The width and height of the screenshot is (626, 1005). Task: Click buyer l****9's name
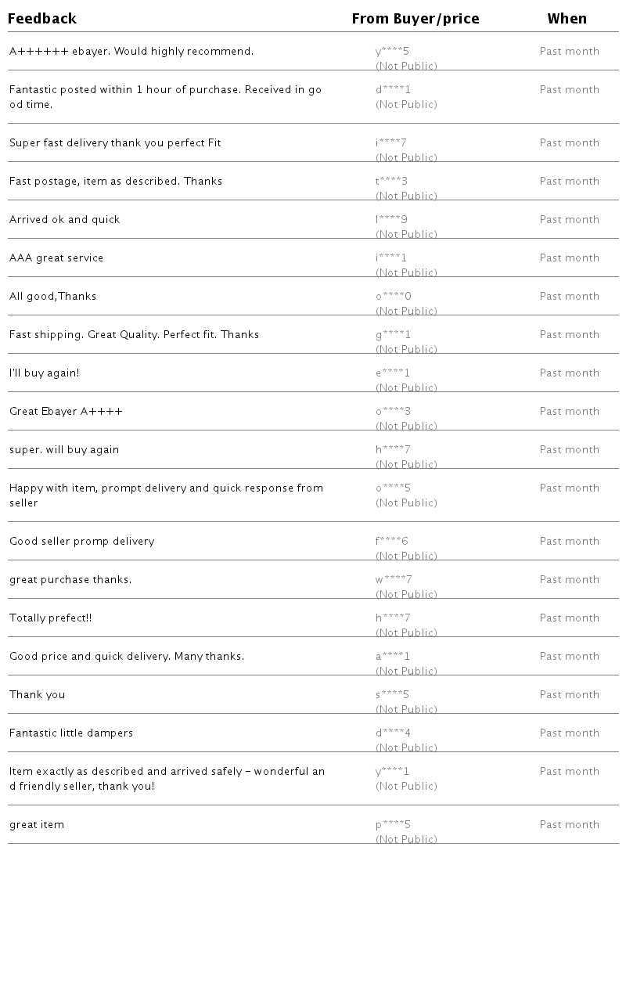click(x=391, y=220)
